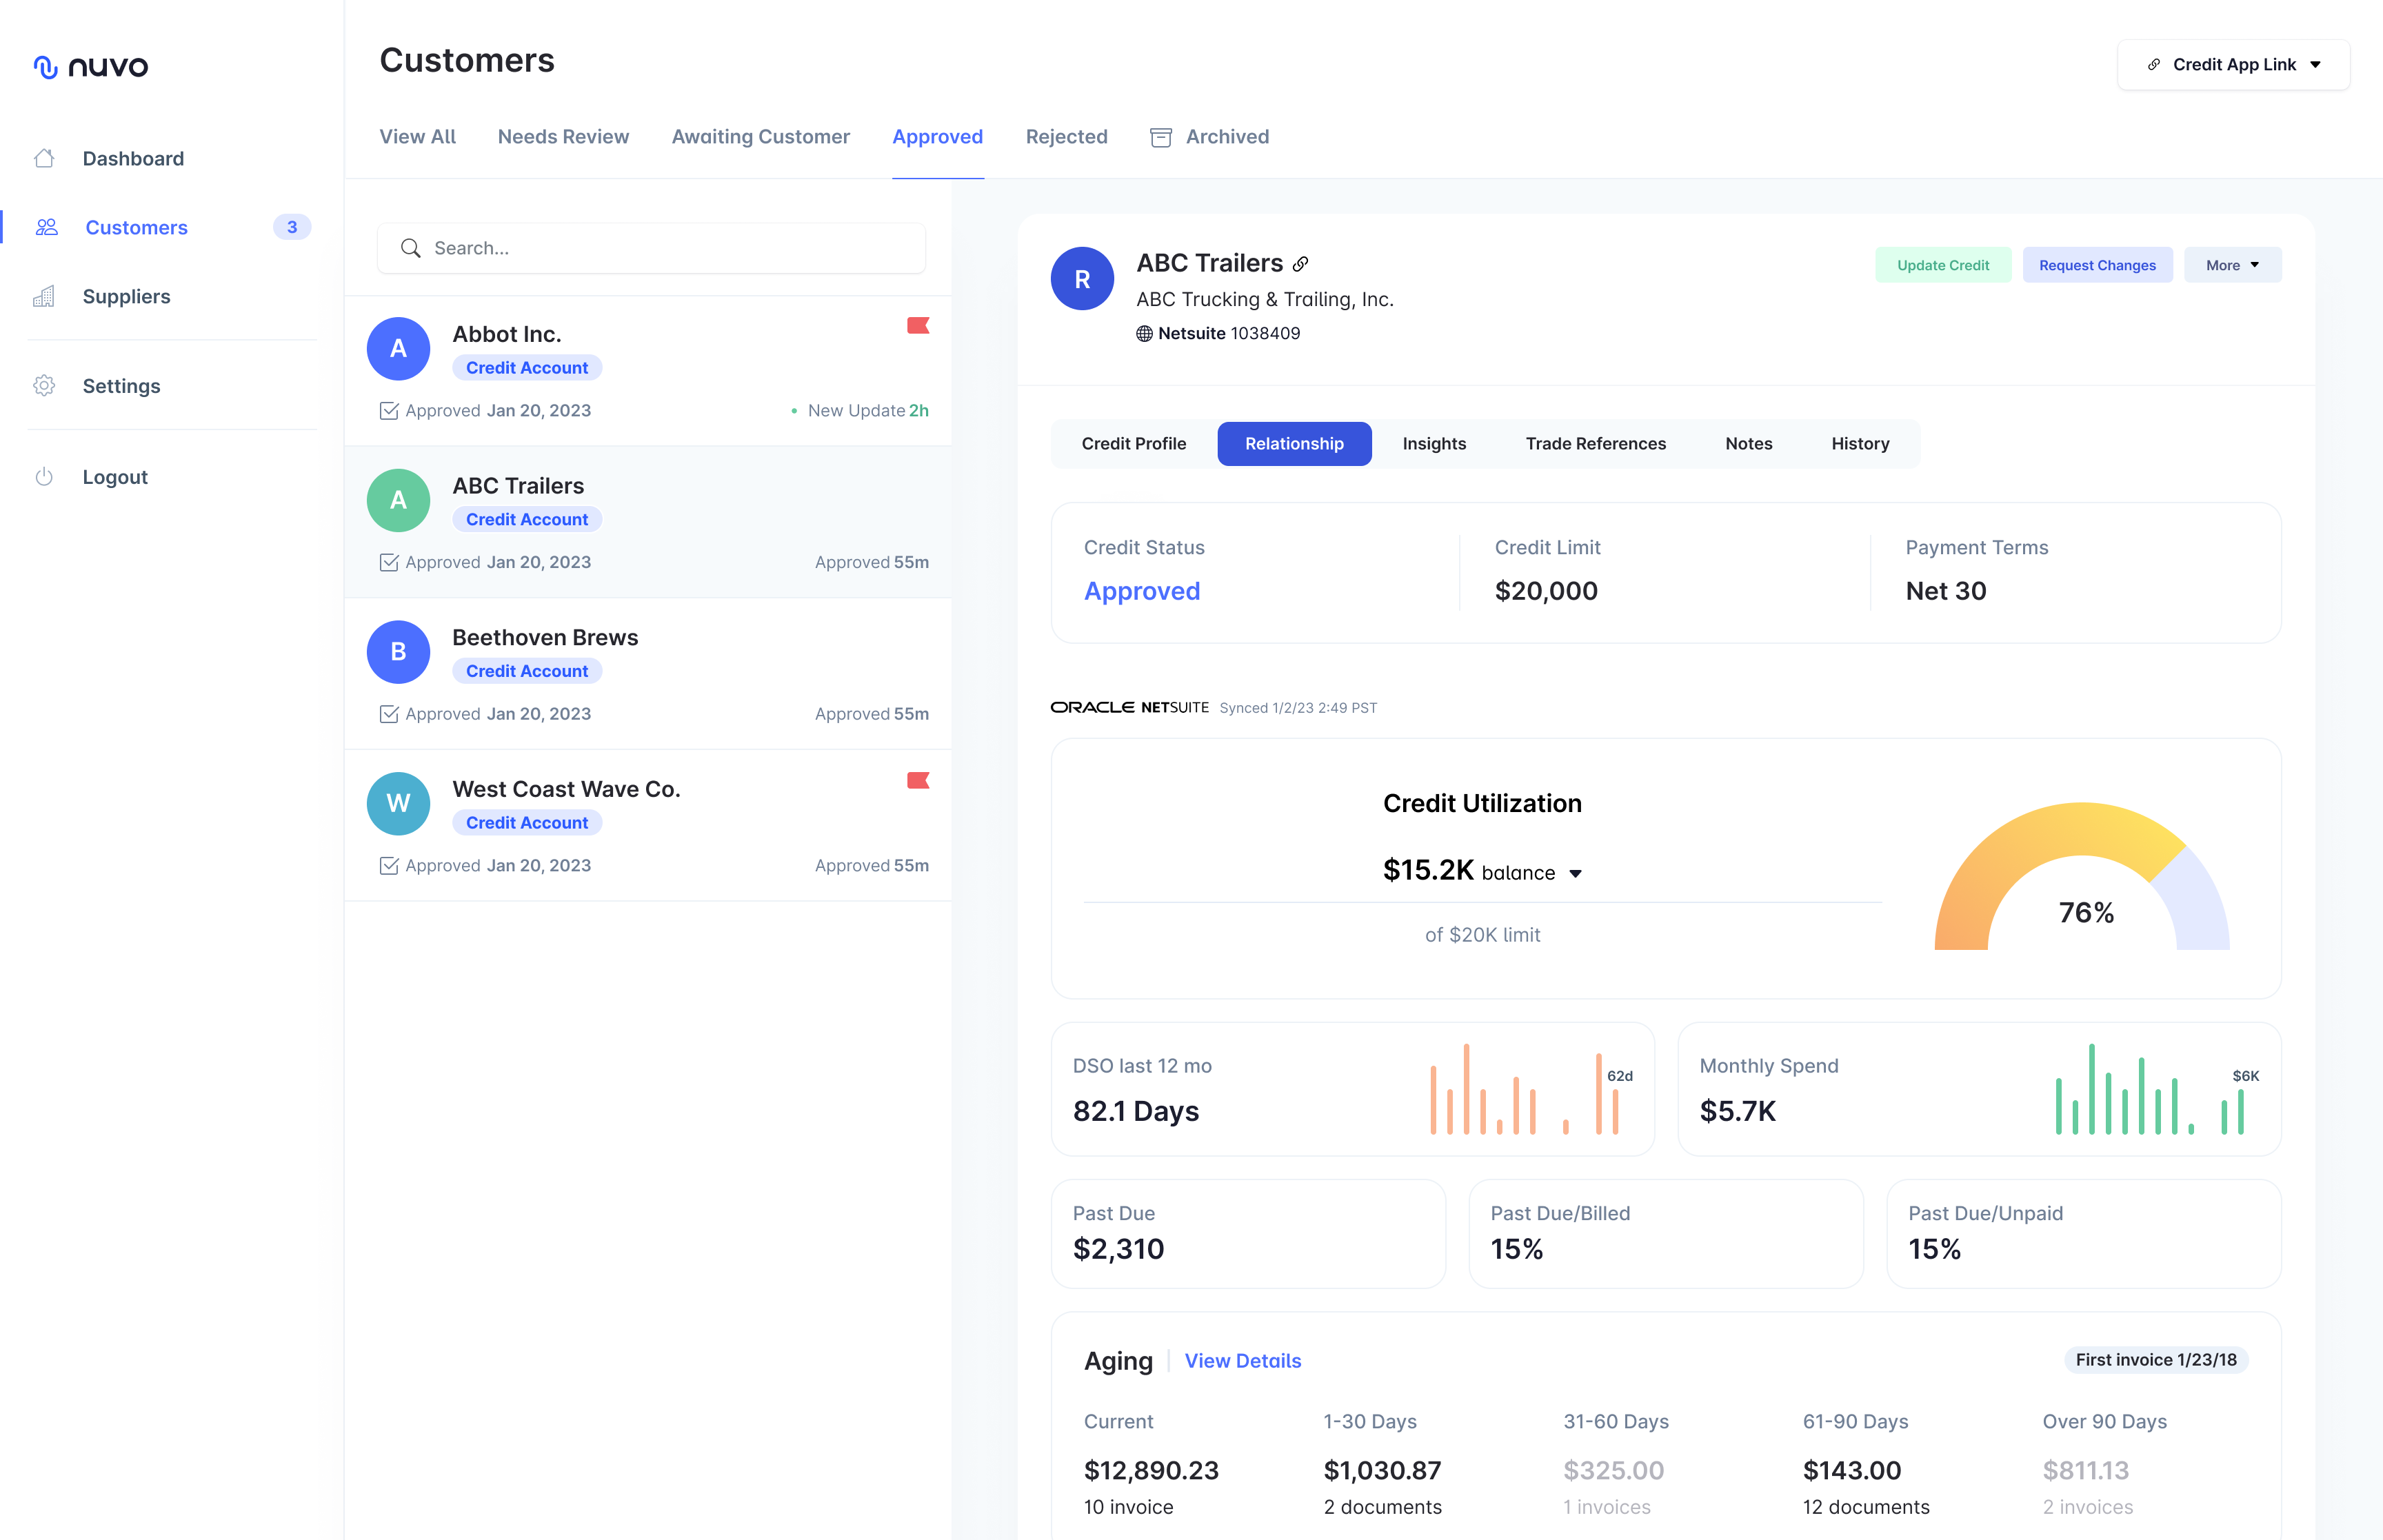Click the Settings gear icon
Screen dimensions: 2383x1540
tap(44, 386)
